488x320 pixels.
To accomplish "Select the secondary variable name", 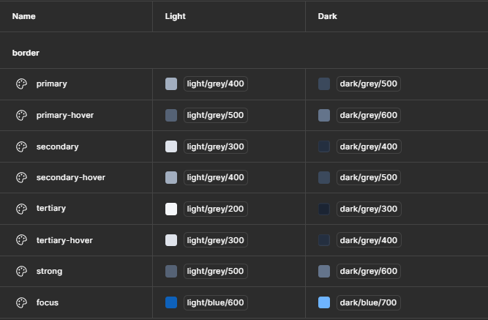I will click(x=58, y=146).
